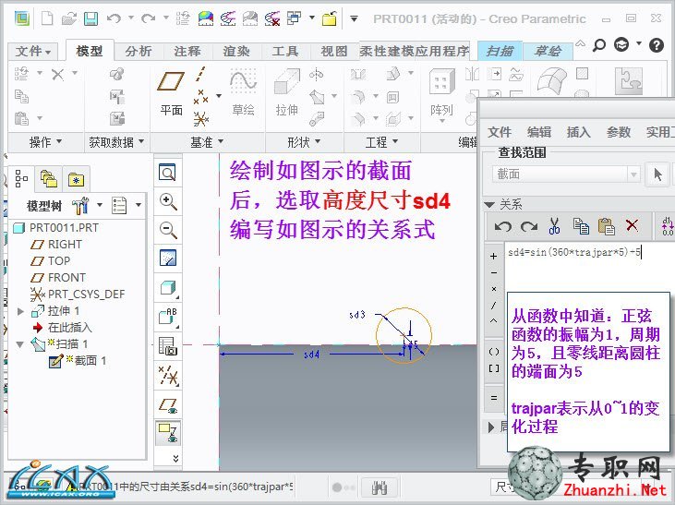
Task: Insert parentheses with the ( ) button
Action: point(494,352)
